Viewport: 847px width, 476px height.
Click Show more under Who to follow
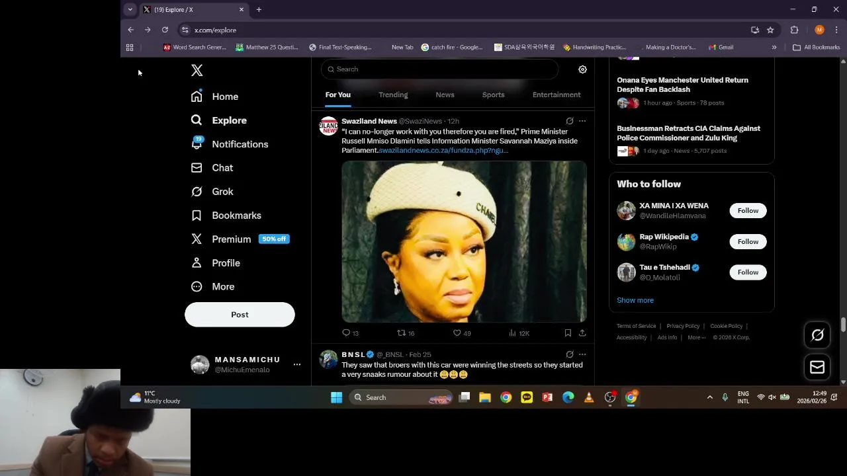click(635, 300)
